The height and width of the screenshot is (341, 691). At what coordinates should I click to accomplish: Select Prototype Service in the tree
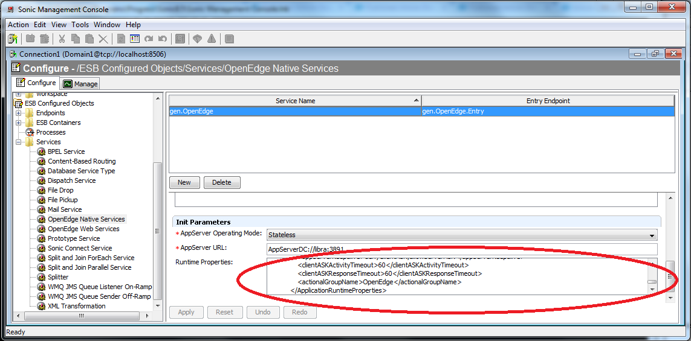pos(74,238)
